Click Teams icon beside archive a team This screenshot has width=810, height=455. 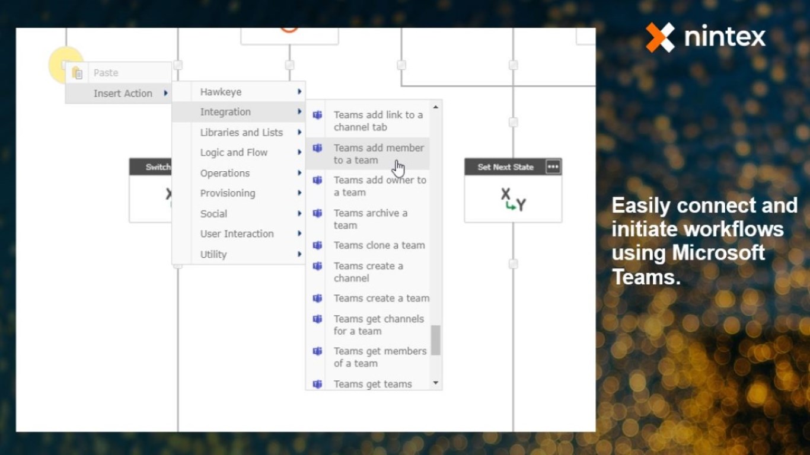317,213
